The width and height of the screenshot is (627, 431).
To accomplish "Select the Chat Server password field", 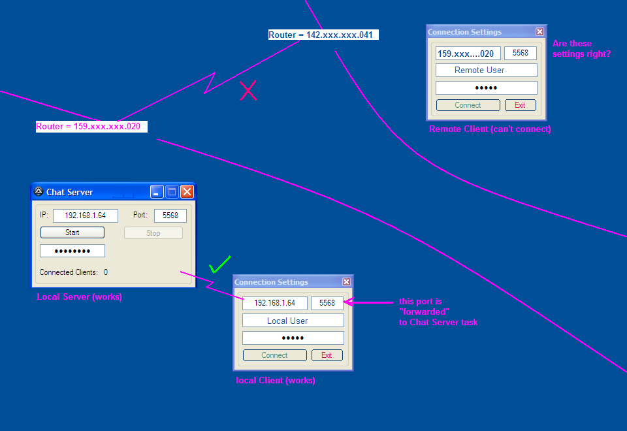I will coord(72,251).
